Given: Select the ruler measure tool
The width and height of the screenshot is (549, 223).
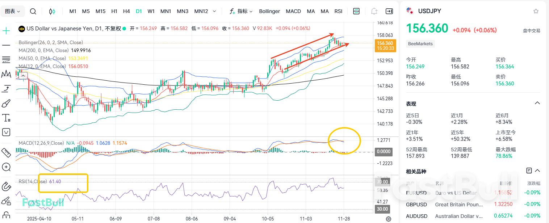Looking at the screenshot, I should 6,152.
